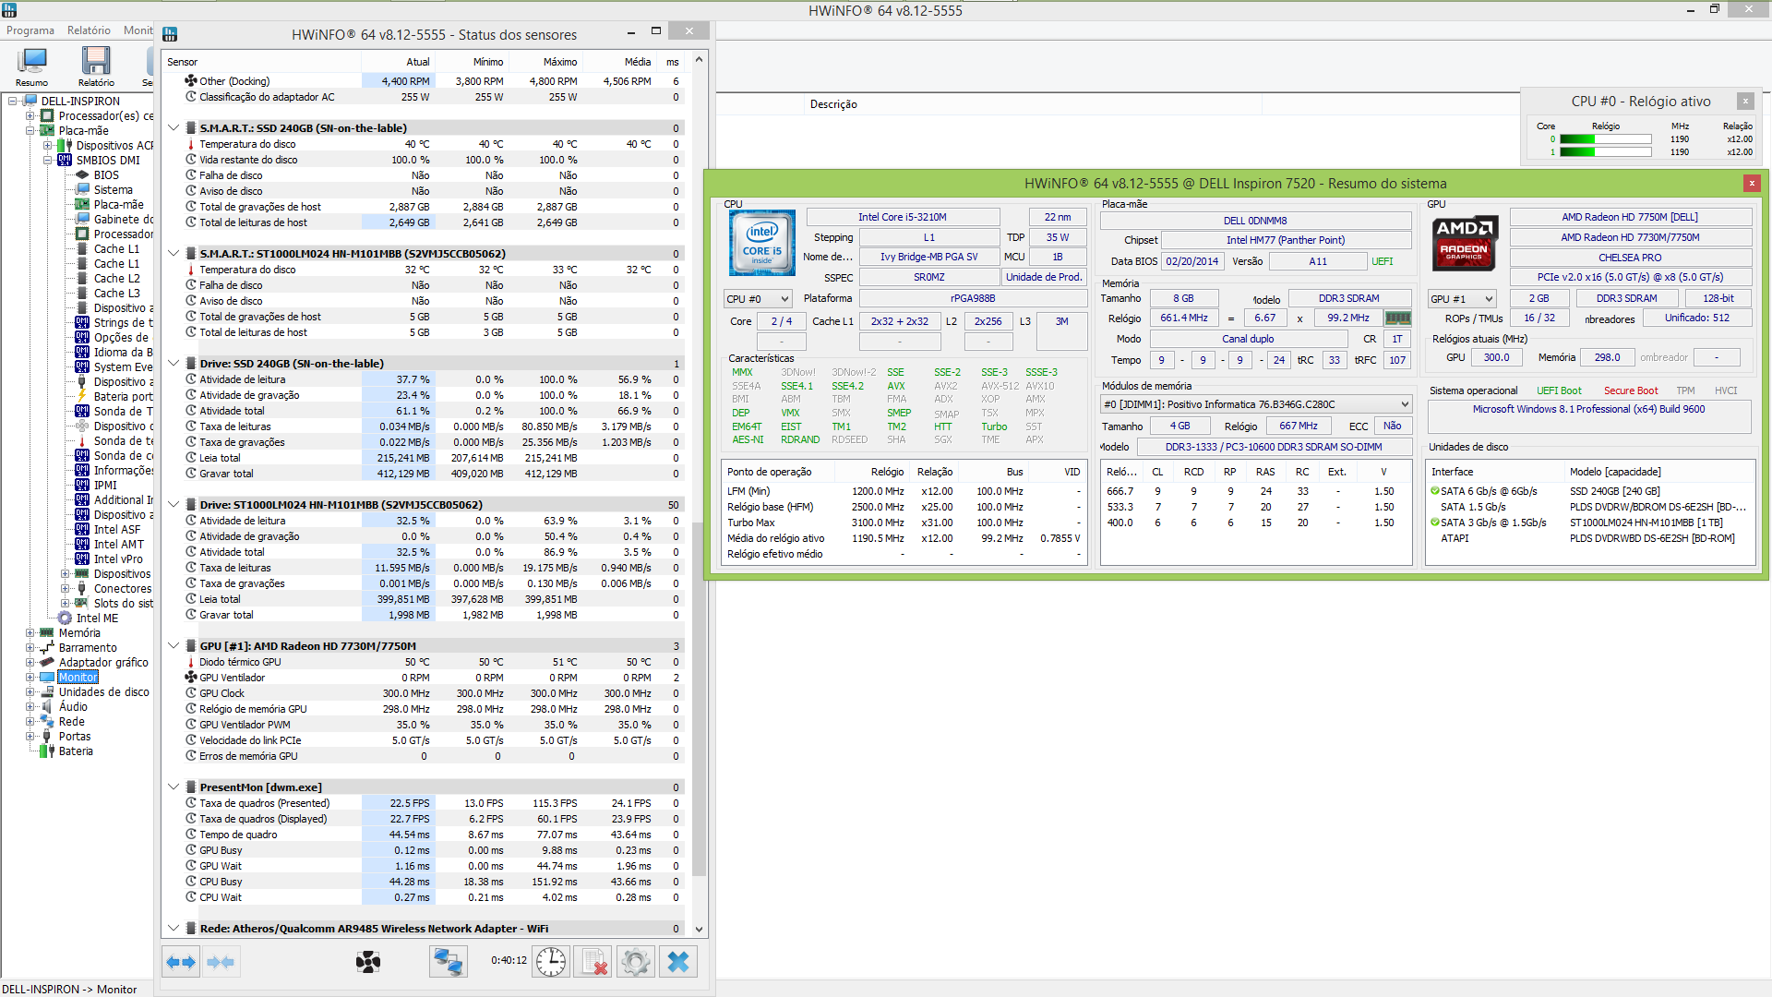
Task: Collapse the PresentMon [dwm.exe] sensor group
Action: (174, 787)
